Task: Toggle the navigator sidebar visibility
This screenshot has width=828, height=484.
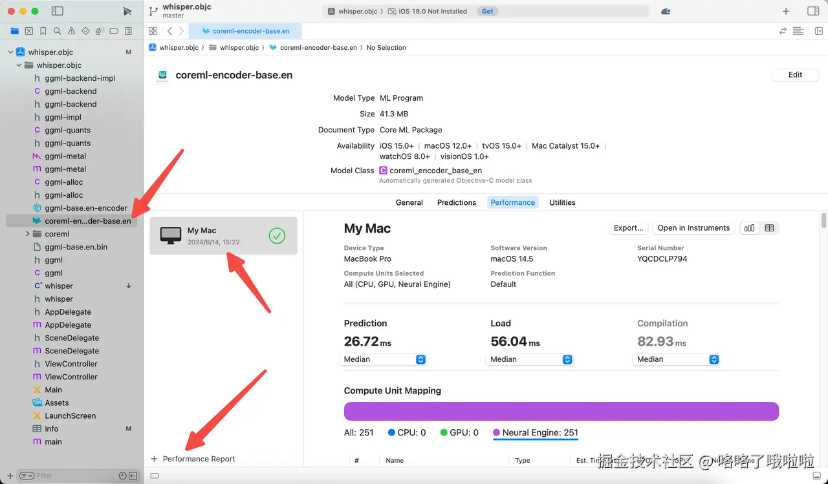Action: tap(58, 11)
